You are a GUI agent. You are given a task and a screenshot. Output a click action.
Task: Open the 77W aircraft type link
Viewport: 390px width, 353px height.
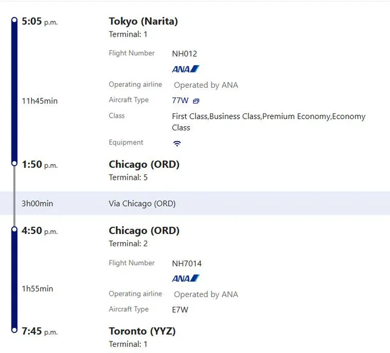(x=180, y=100)
